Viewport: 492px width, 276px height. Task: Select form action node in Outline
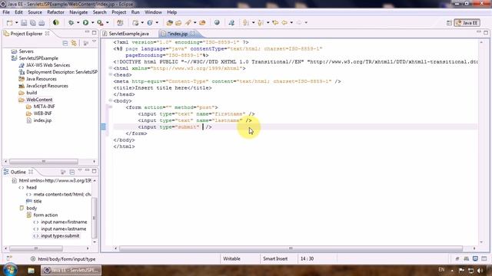pyautogui.click(x=45, y=215)
